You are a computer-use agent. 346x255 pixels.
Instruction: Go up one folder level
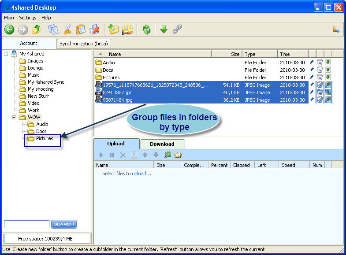pyautogui.click(x=37, y=30)
